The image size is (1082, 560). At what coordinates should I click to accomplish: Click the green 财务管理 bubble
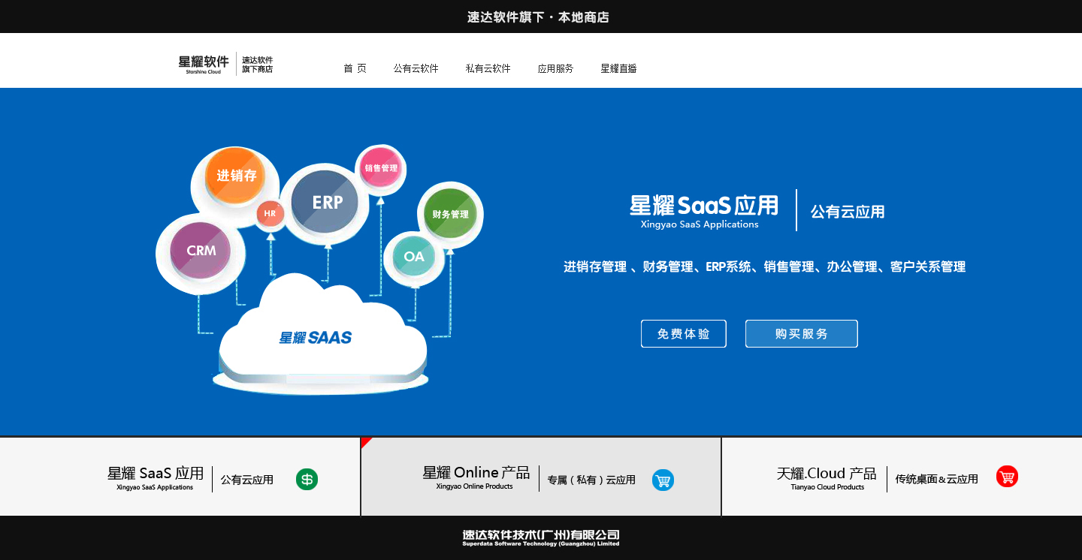click(450, 214)
